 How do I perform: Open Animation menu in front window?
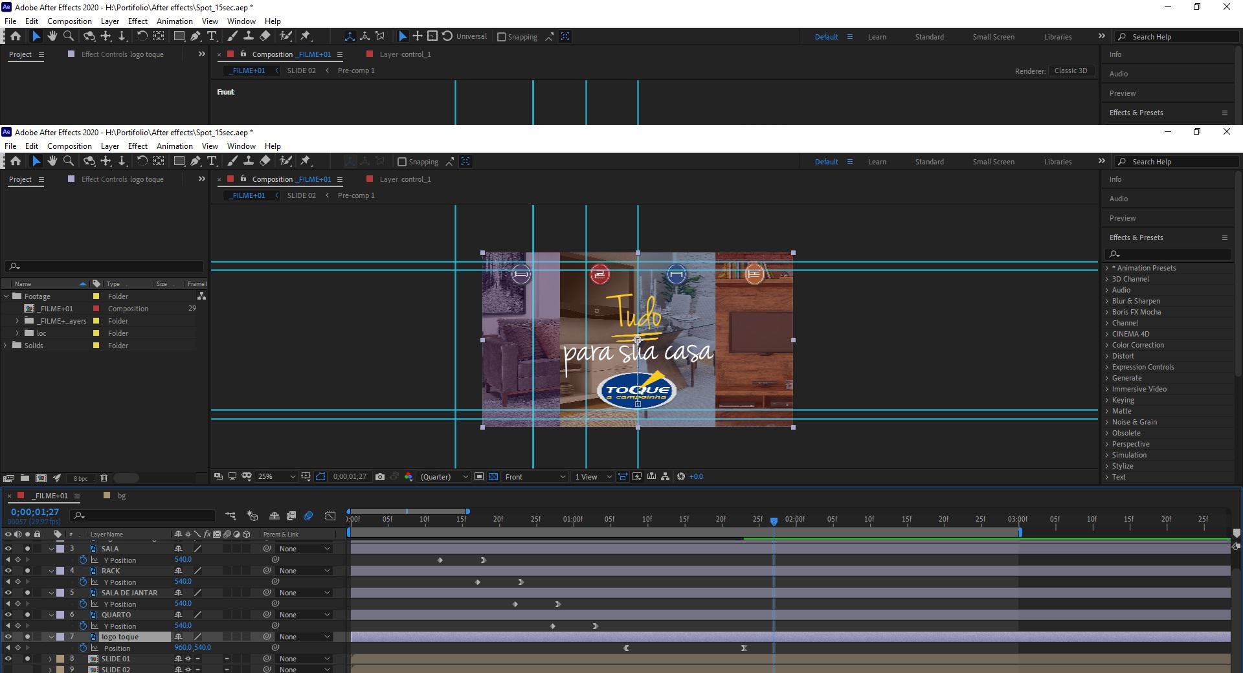[x=174, y=146]
